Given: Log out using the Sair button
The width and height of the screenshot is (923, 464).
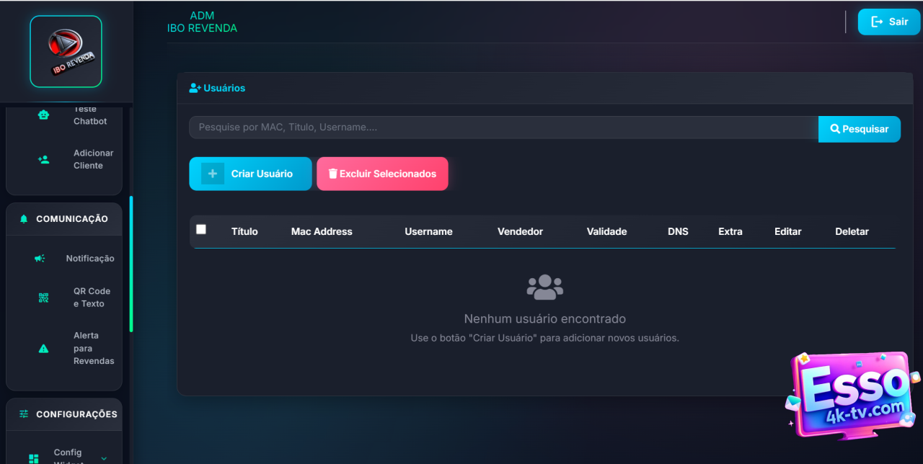Looking at the screenshot, I should click(888, 22).
